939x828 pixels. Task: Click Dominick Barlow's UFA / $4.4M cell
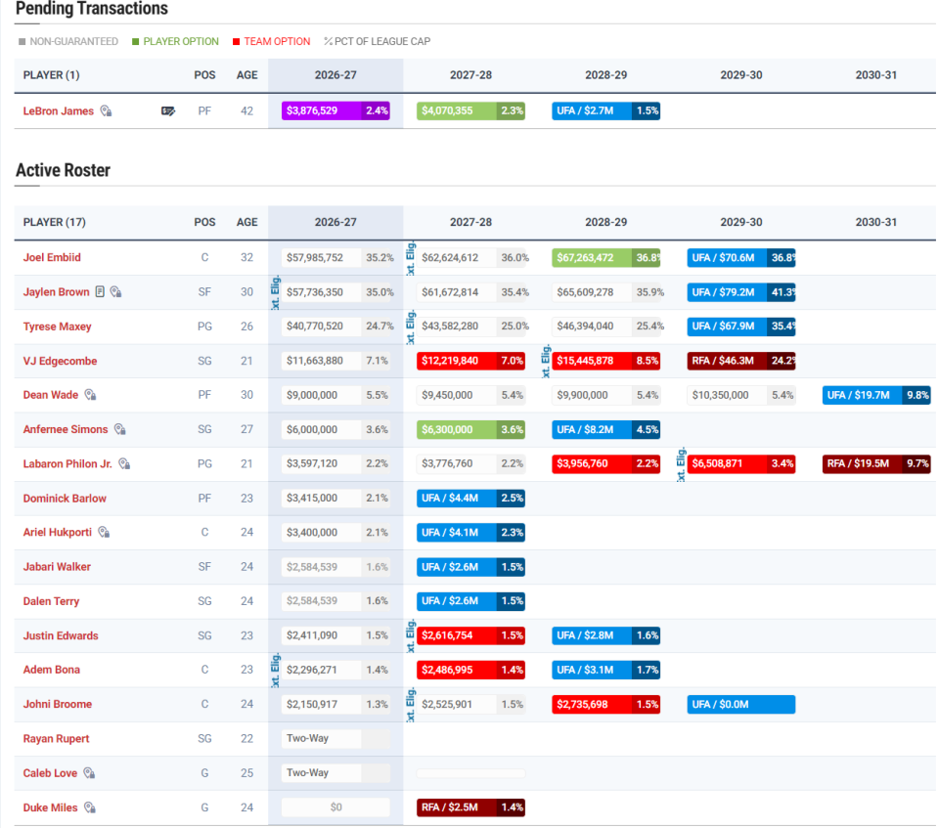tap(470, 498)
